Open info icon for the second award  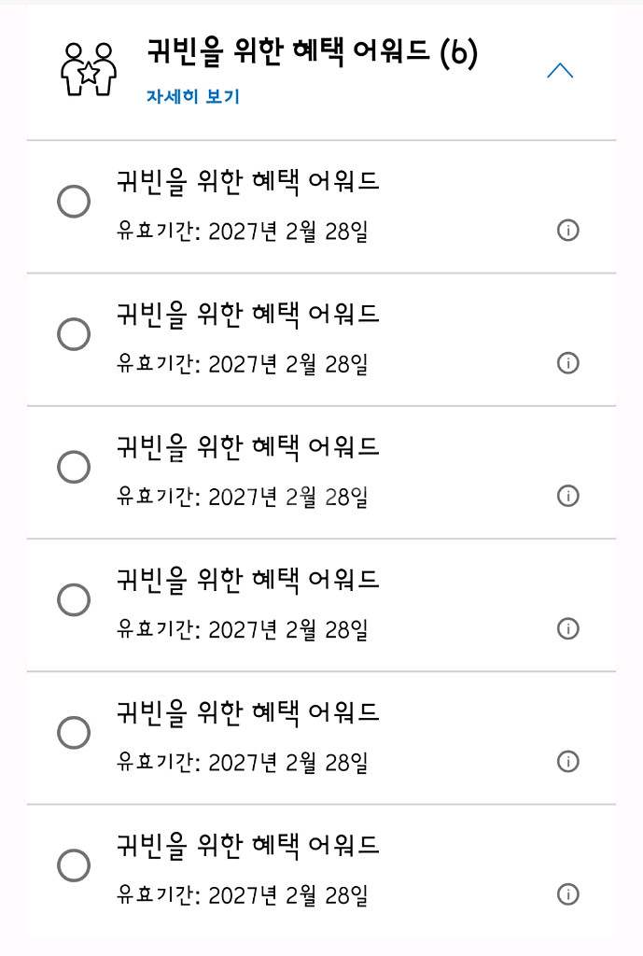[567, 363]
